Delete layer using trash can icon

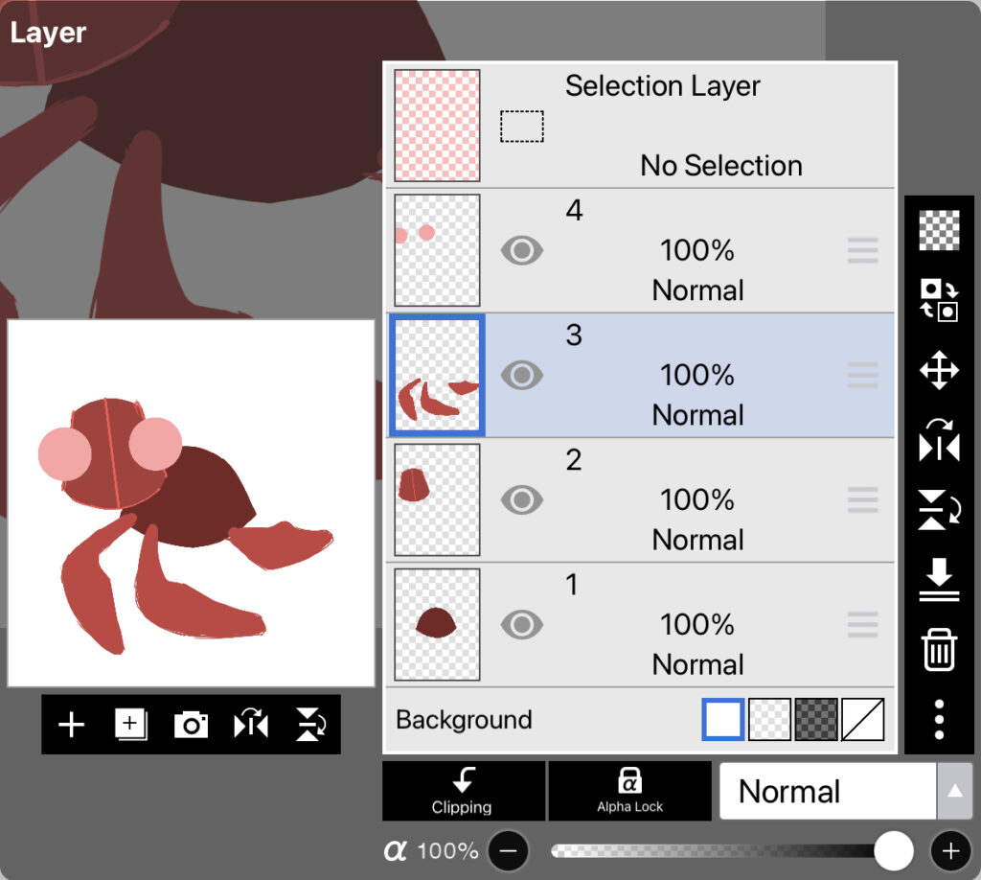[x=939, y=650]
